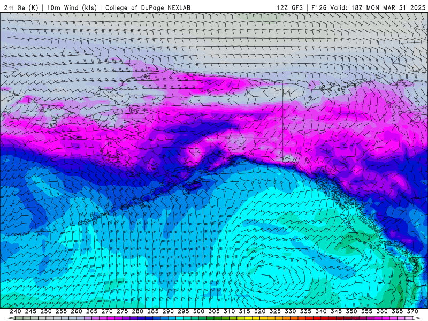Click the 345 value on the color scale
This screenshot has height=321, width=428.
pos(337,311)
